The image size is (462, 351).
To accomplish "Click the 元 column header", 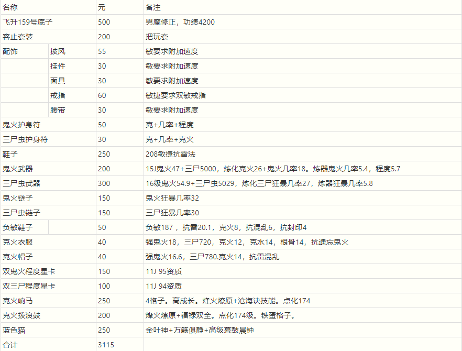I will coord(101,7).
